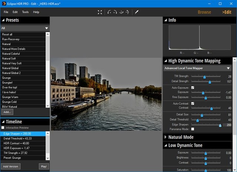Toggle the Auto-Contrast checkbox

pos(193,103)
